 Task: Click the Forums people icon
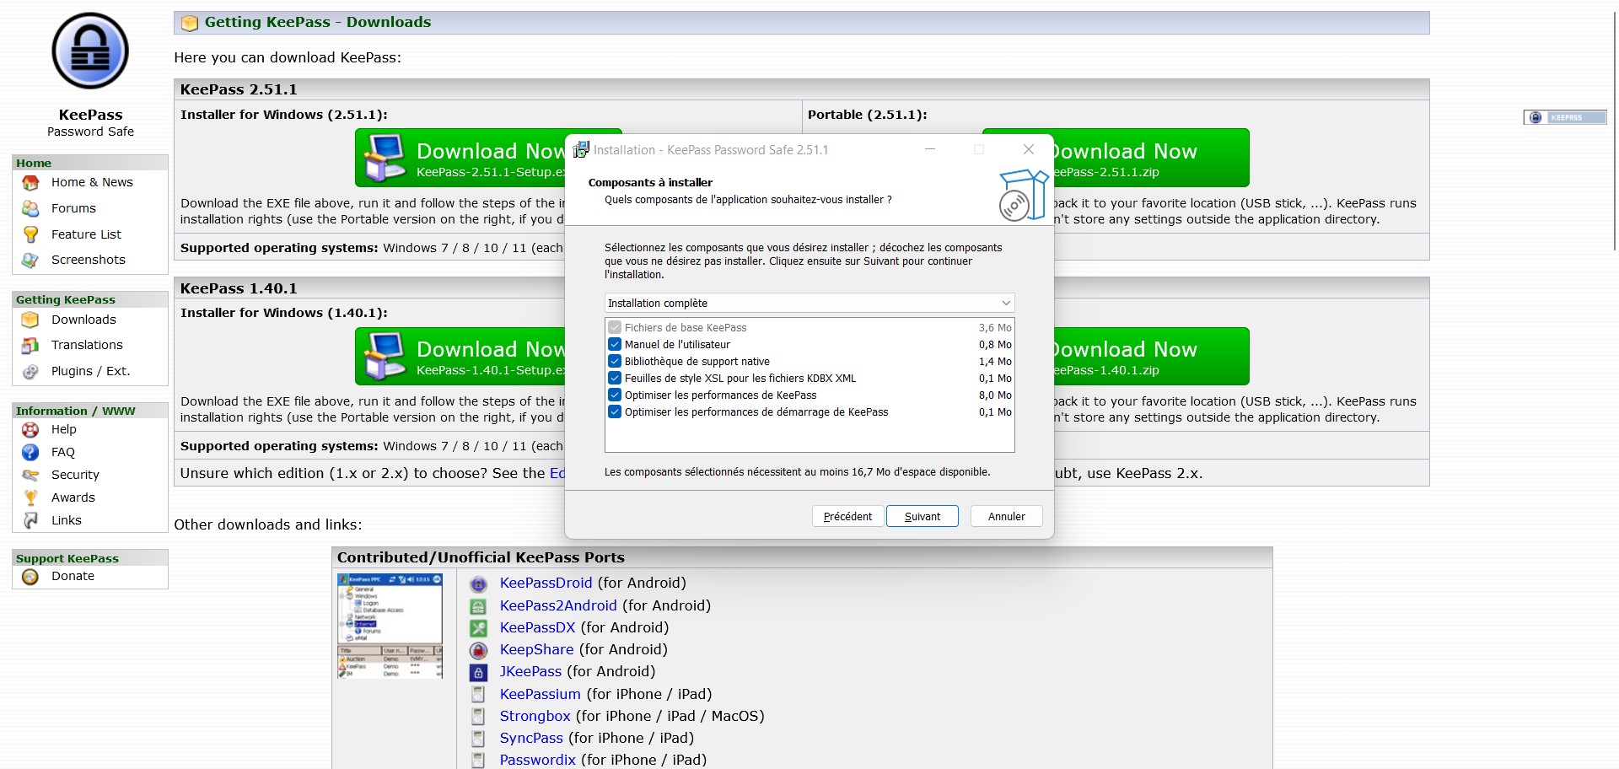(x=30, y=208)
